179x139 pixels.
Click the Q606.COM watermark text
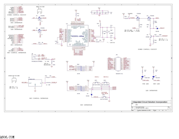pos(7,137)
